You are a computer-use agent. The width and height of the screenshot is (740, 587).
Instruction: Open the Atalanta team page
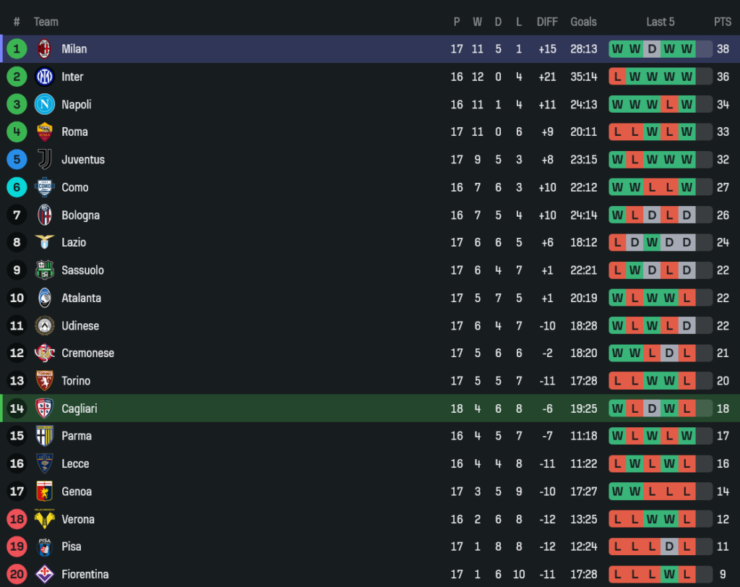click(x=81, y=298)
